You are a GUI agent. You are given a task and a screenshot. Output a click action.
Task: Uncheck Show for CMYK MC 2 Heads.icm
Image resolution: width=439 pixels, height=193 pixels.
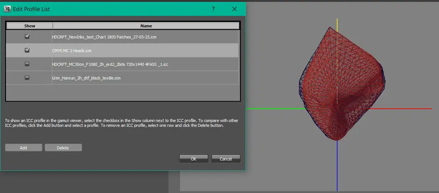pos(27,50)
